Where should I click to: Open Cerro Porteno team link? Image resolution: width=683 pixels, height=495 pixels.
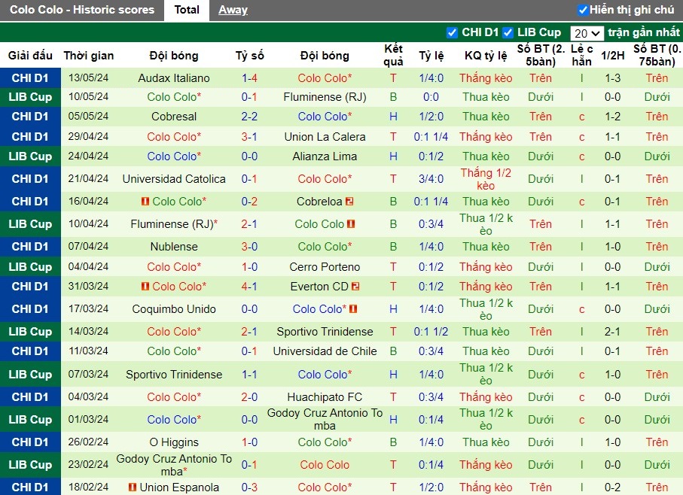(x=325, y=266)
